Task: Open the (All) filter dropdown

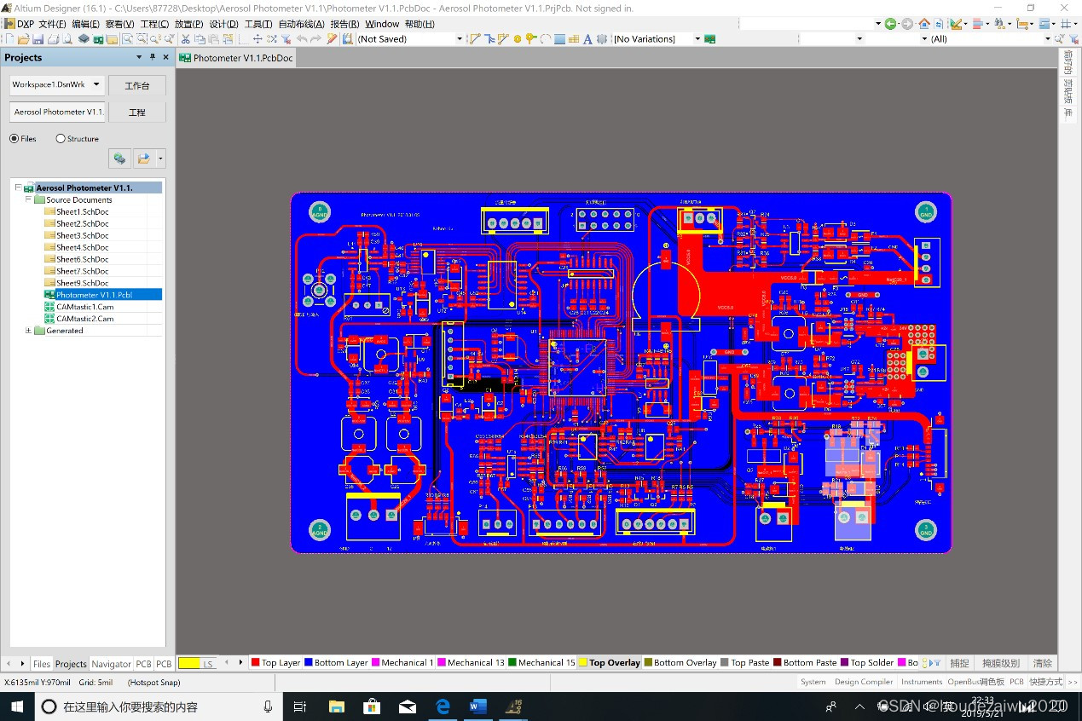Action: tap(1048, 39)
